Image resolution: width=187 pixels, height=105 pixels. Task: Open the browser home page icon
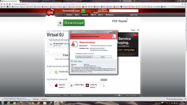coord(10,4)
